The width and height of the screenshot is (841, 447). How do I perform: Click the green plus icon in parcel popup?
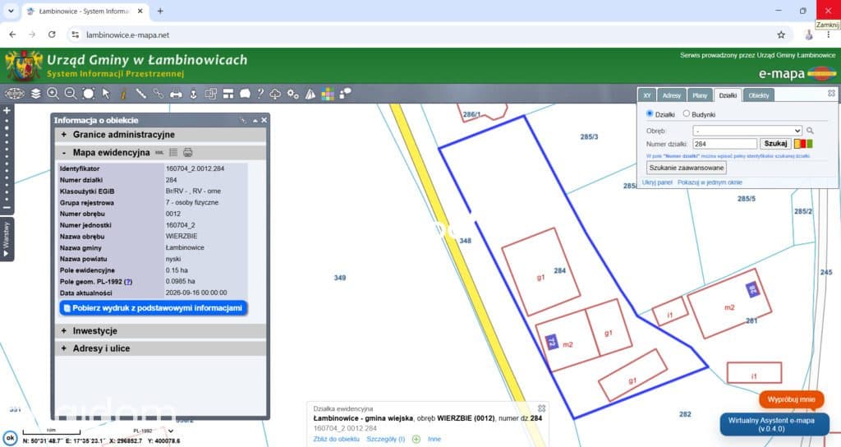tap(416, 439)
